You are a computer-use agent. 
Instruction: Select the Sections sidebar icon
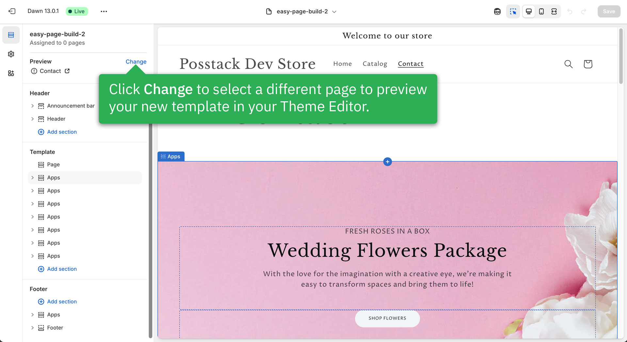pyautogui.click(x=11, y=35)
